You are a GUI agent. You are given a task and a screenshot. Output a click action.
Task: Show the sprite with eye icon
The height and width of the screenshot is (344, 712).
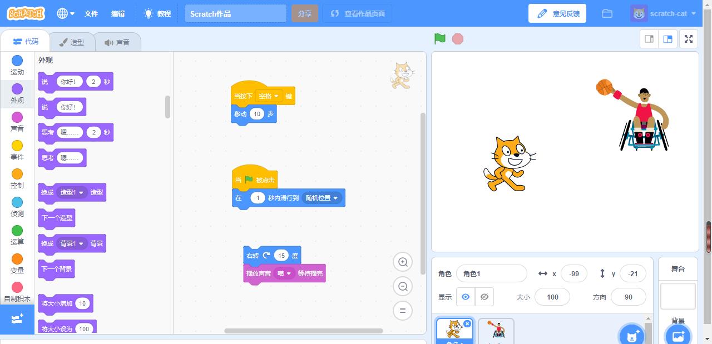[466, 297]
